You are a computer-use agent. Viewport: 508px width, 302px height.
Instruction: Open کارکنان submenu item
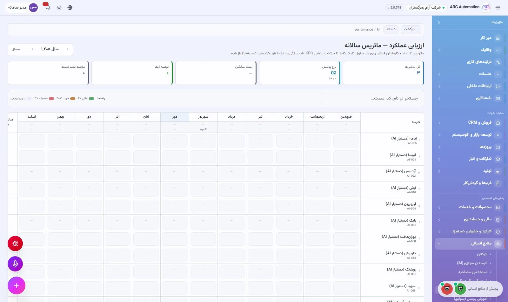[x=482, y=254]
